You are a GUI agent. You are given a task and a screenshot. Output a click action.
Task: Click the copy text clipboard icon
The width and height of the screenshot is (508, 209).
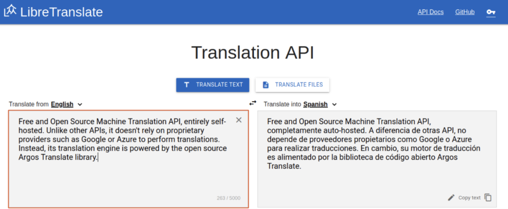point(488,197)
